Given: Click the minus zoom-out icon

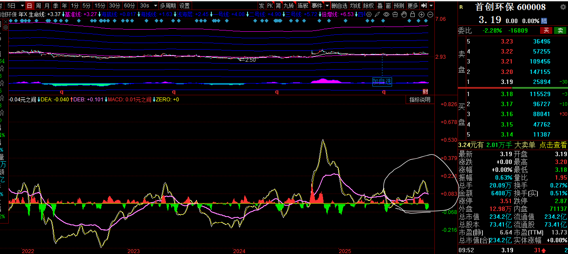Looking at the screenshot, I should [430, 14].
